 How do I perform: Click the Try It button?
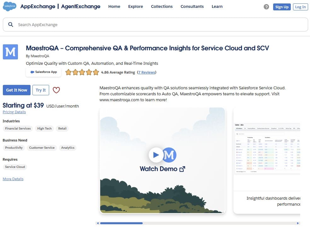[41, 90]
